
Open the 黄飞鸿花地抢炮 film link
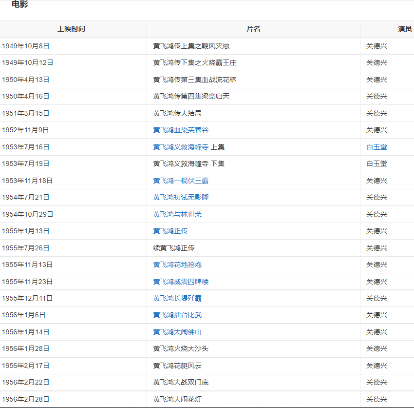177,265
